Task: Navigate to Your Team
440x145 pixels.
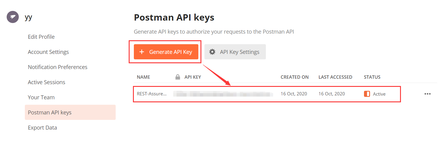Action: (x=41, y=97)
